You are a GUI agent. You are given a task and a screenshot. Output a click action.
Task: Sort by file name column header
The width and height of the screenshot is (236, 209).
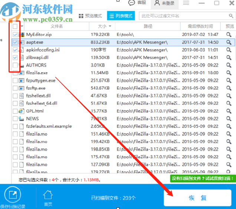[57, 26]
